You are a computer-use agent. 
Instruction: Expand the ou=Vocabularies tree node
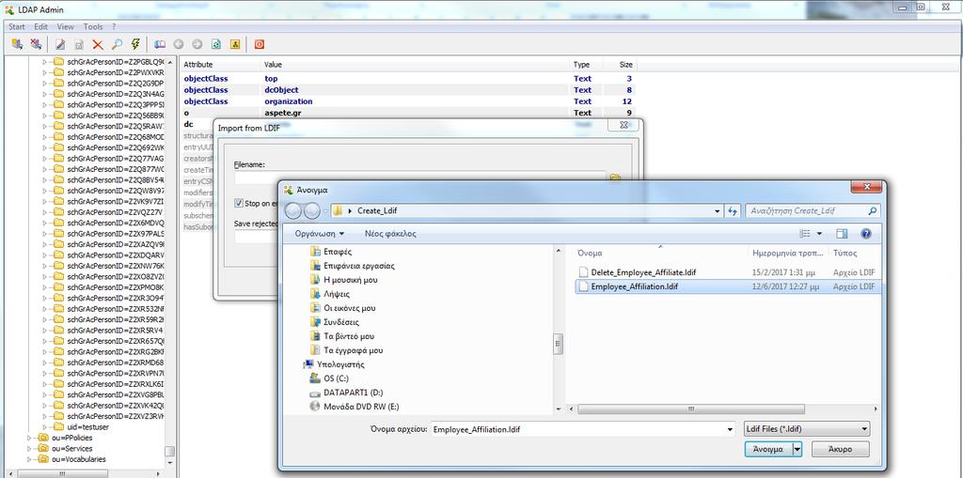(29, 459)
